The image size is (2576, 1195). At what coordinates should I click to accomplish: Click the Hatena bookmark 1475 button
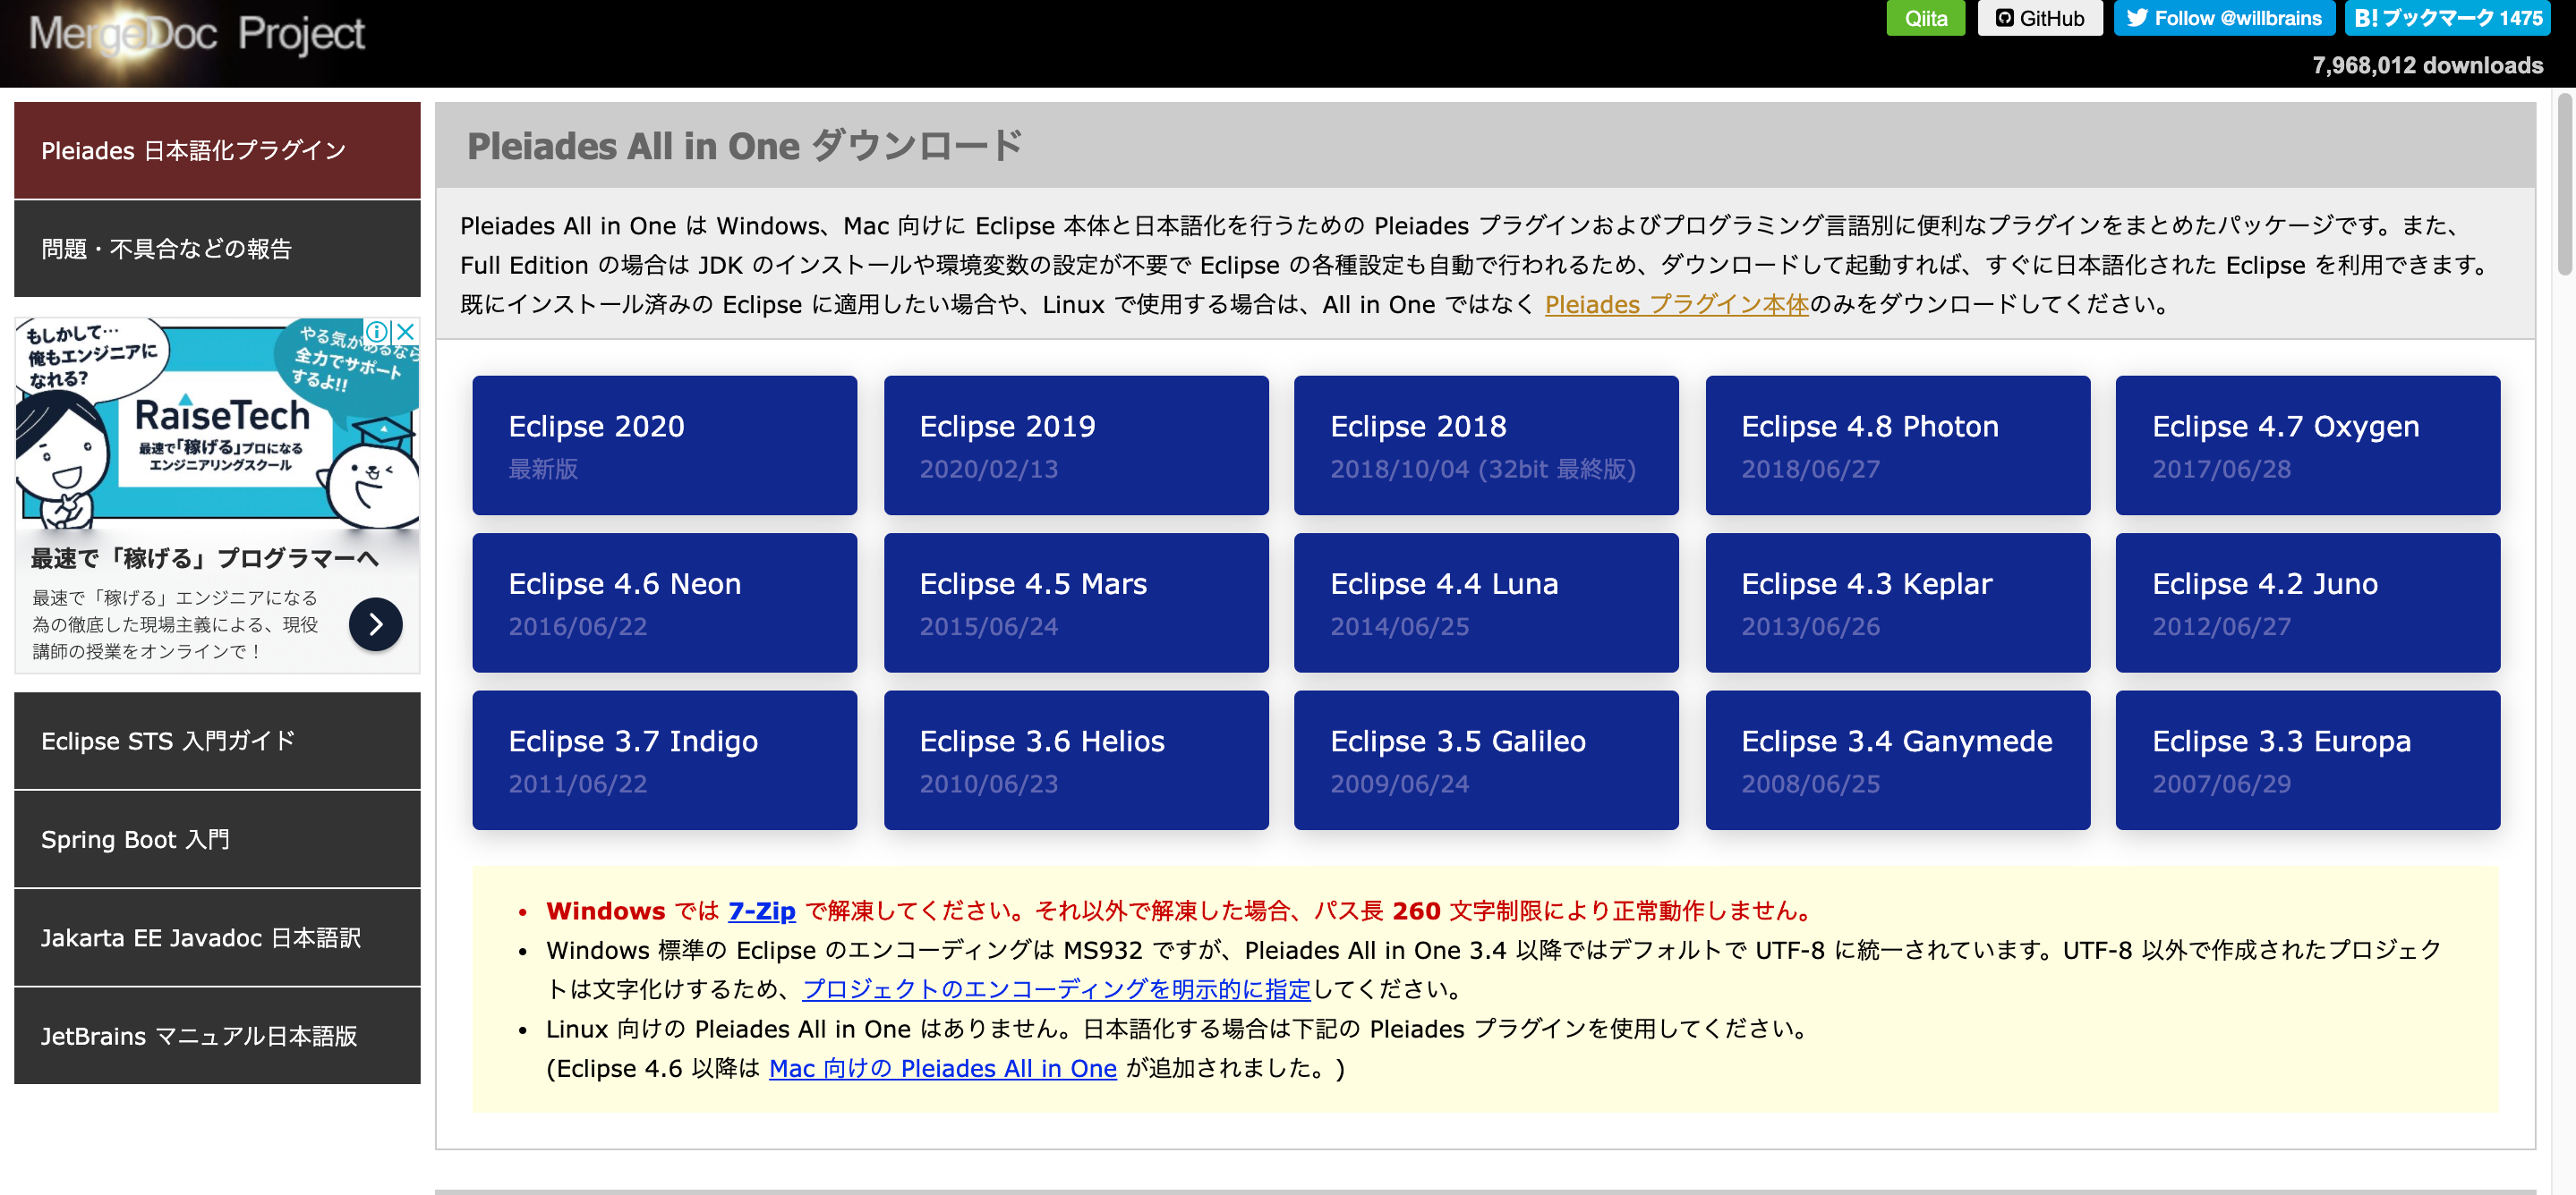coord(2446,18)
